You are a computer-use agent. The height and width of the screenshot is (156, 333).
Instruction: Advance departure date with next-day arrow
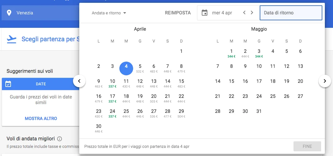coord(252,13)
